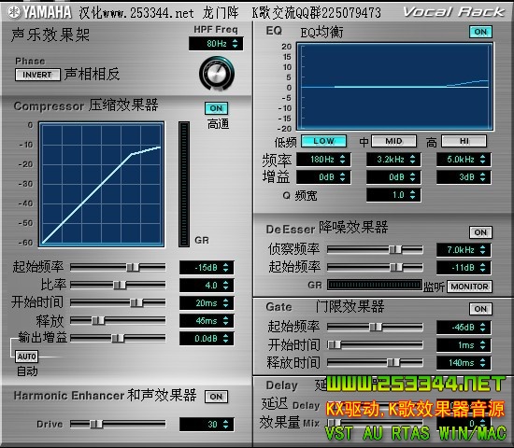Click the DeEsser GR horizontal meter
Image resolution: width=514 pixels, height=448 pixels.
375,285
